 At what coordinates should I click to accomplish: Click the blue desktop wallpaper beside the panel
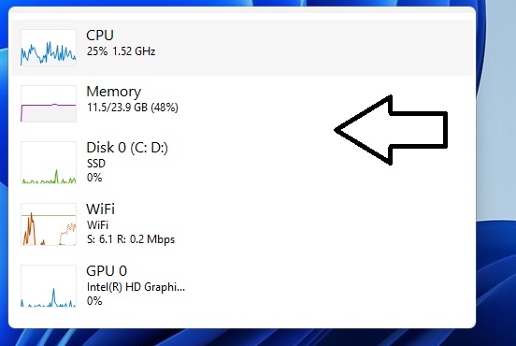[495, 165]
